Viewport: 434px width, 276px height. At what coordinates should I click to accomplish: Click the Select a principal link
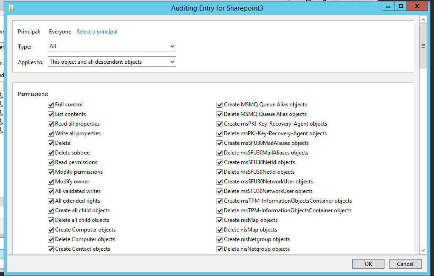97,32
